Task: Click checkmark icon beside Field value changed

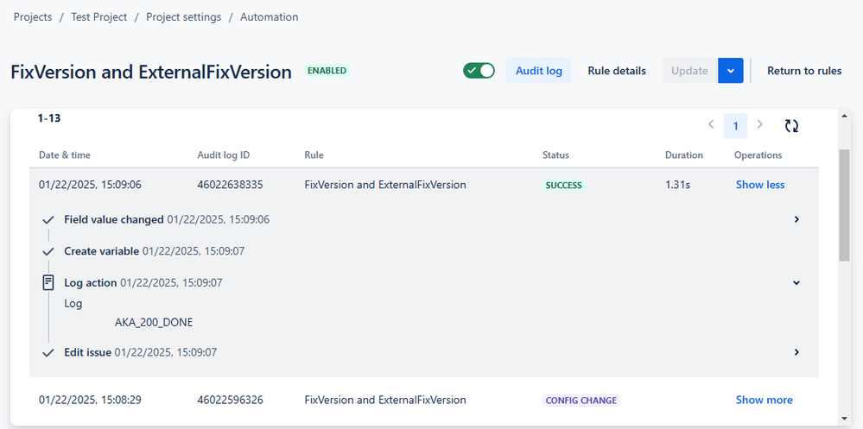Action: [48, 220]
